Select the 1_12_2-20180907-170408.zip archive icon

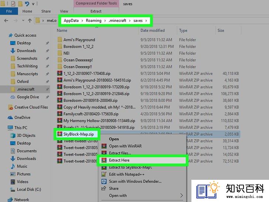[60, 73]
